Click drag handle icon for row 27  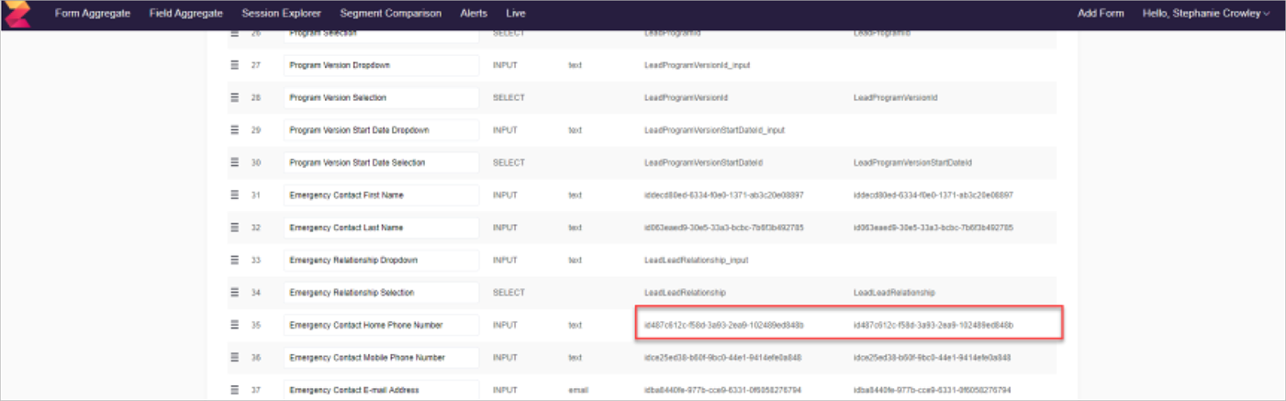point(234,66)
